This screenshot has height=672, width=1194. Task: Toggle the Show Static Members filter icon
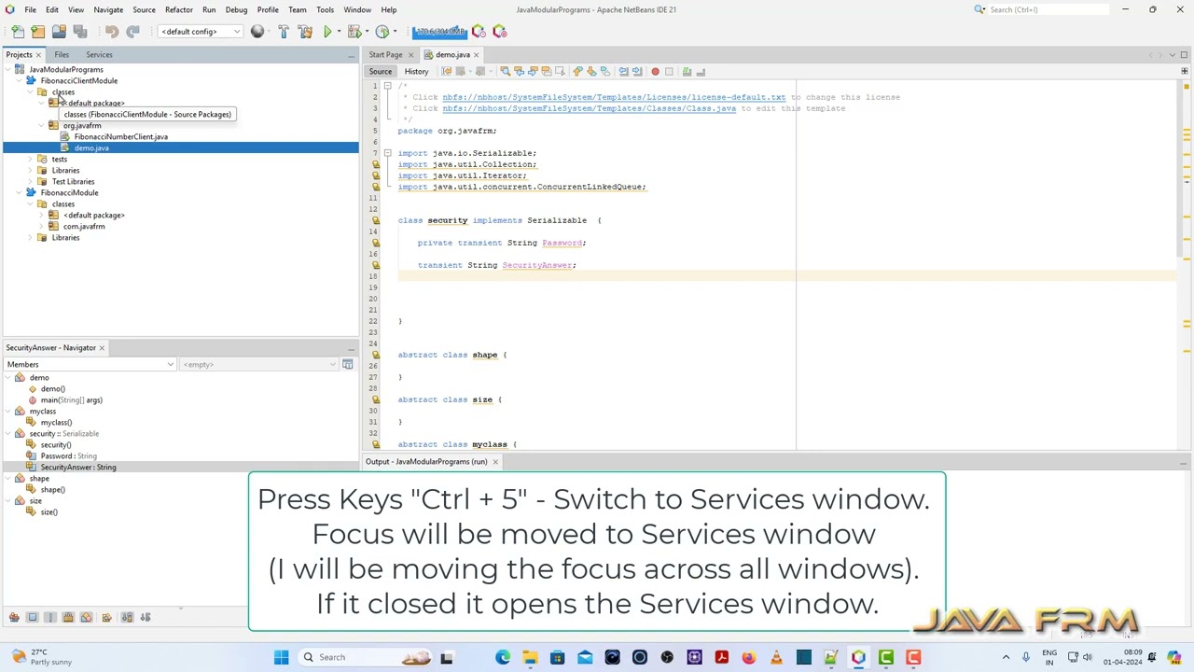pyautogui.click(x=50, y=617)
